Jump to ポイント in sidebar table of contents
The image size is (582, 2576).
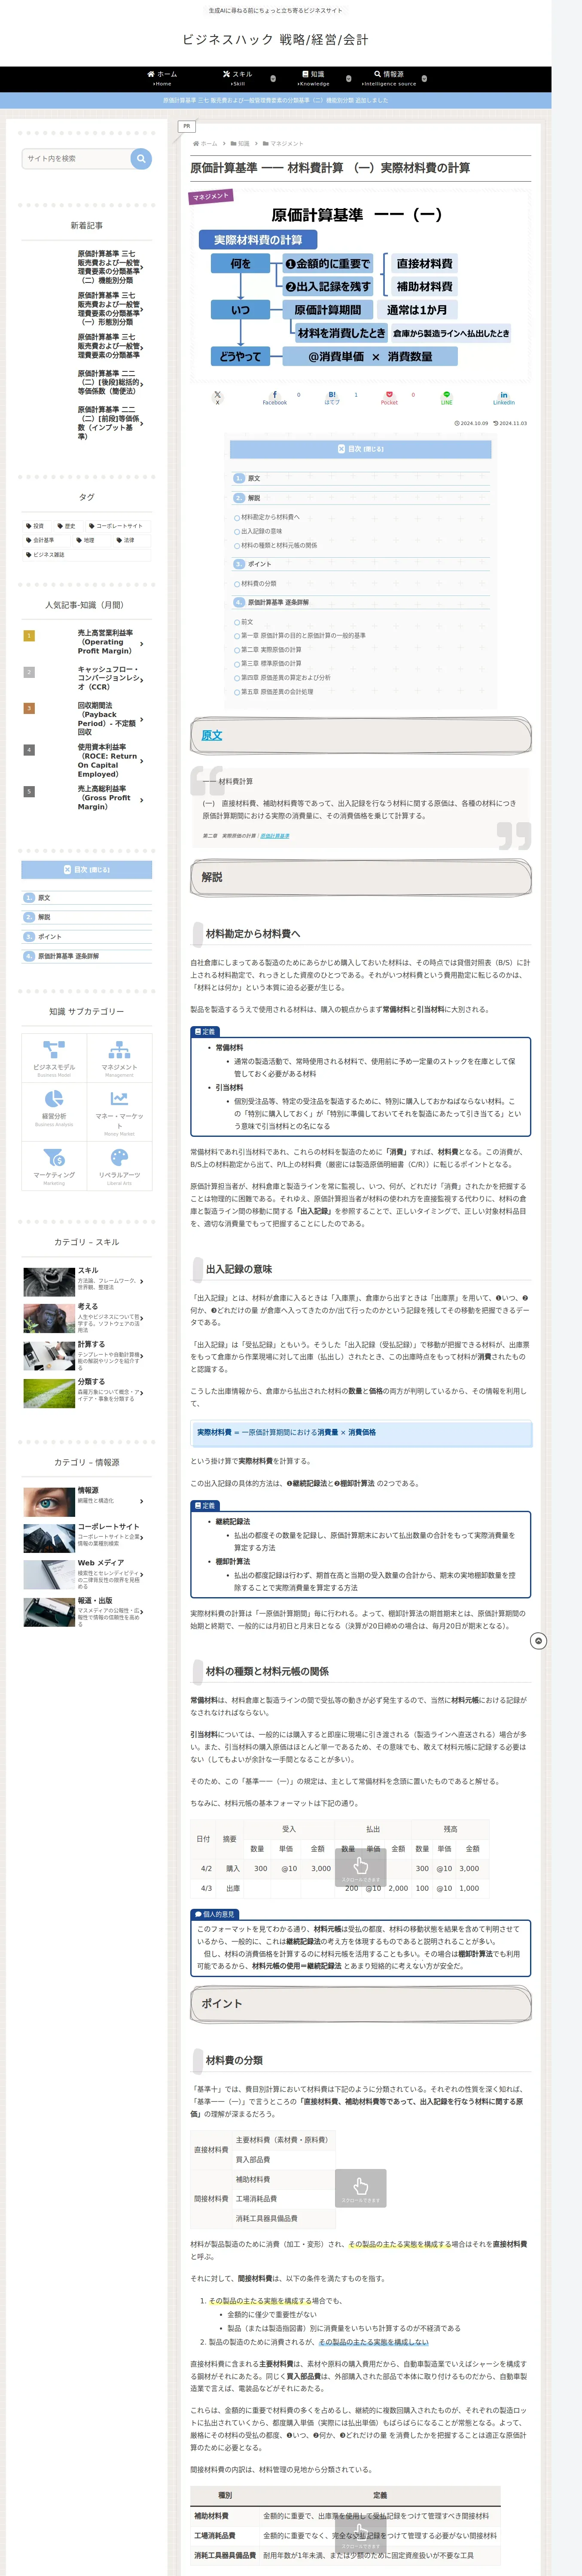[x=49, y=937]
